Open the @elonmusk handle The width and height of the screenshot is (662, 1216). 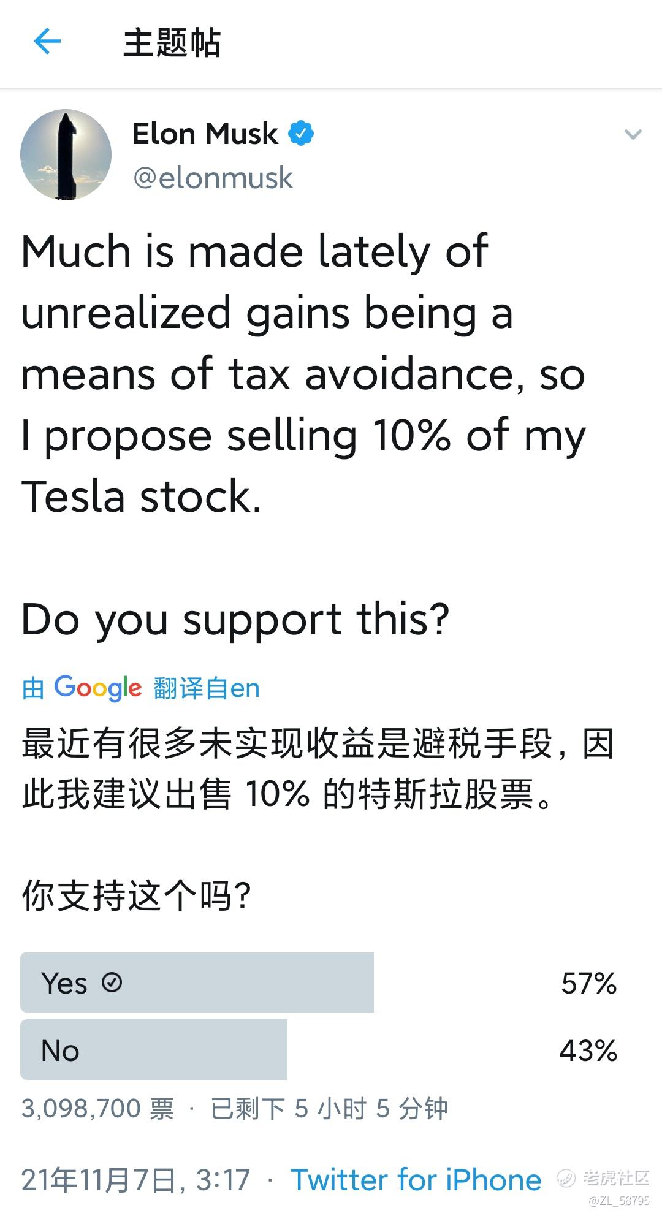point(213,178)
